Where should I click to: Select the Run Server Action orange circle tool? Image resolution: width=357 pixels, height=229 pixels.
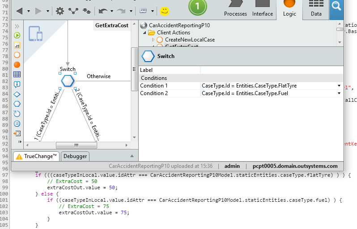17,65
